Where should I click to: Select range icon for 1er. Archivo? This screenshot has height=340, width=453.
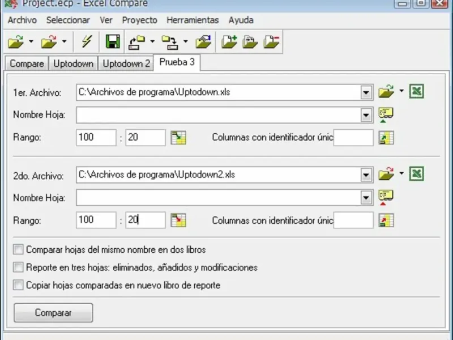tap(178, 138)
